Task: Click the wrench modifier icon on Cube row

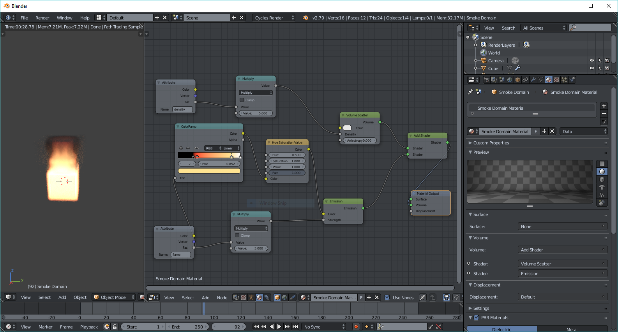Action: click(x=518, y=68)
